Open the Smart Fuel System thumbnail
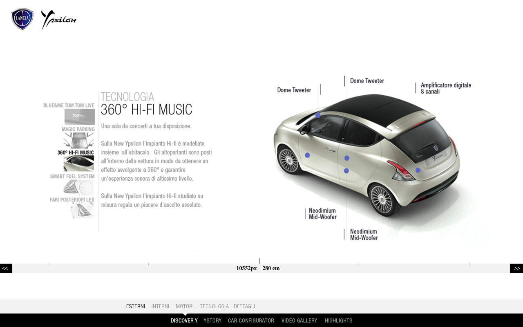Image resolution: width=523 pixels, height=327 pixels. 79,187
